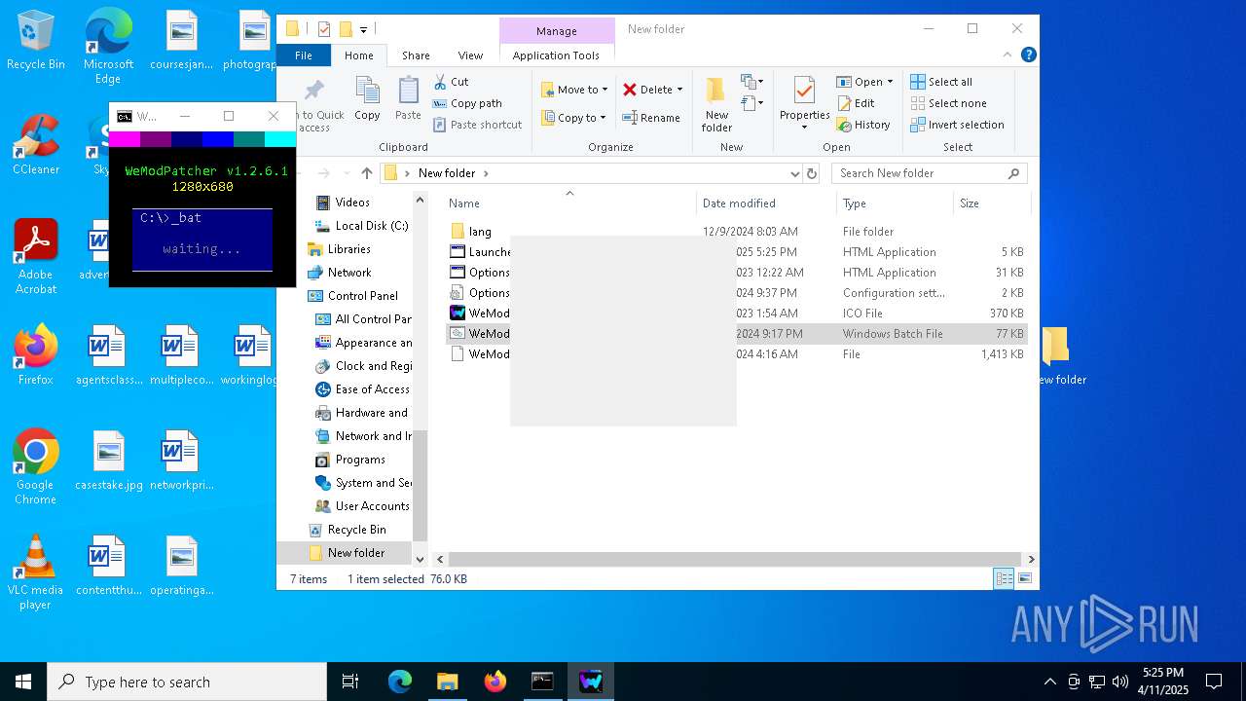
Task: Open the File menu
Action: (304, 55)
